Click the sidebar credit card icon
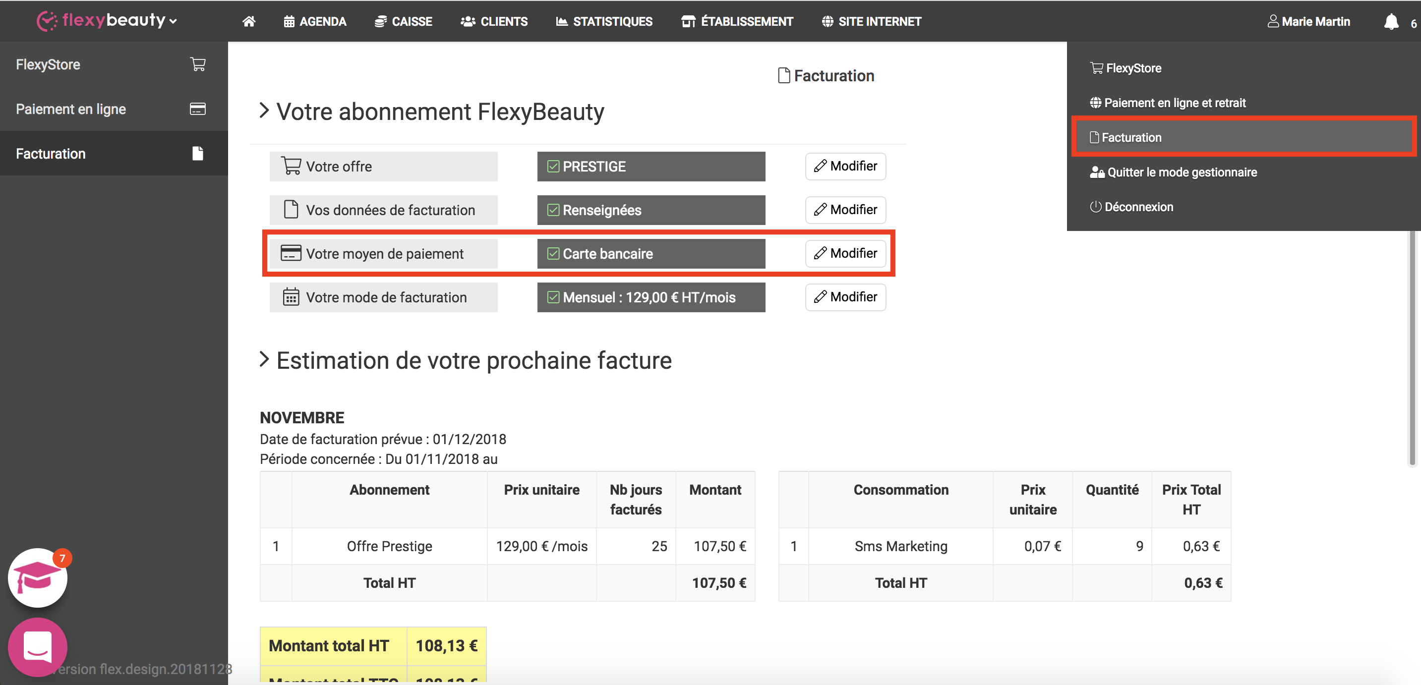This screenshot has width=1421, height=685. coord(197,109)
